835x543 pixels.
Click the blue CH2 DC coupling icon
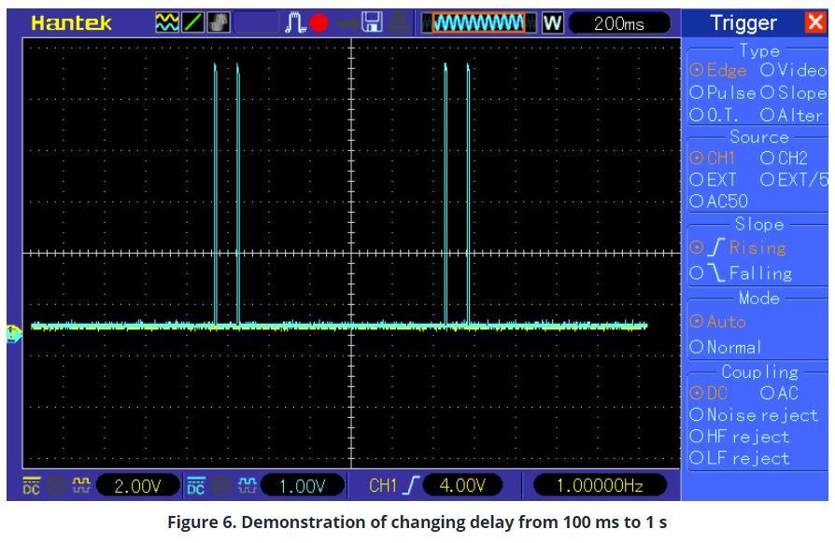(196, 485)
